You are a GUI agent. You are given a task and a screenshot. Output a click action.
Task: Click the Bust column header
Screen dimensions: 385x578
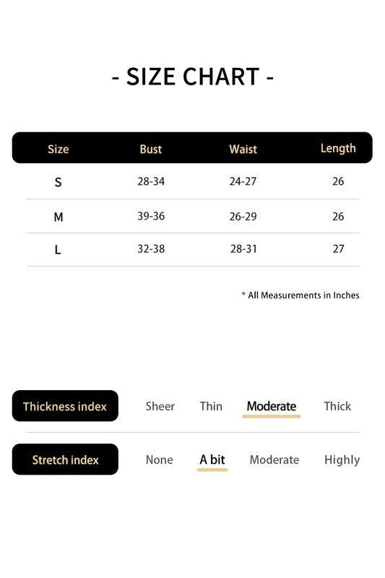click(151, 149)
